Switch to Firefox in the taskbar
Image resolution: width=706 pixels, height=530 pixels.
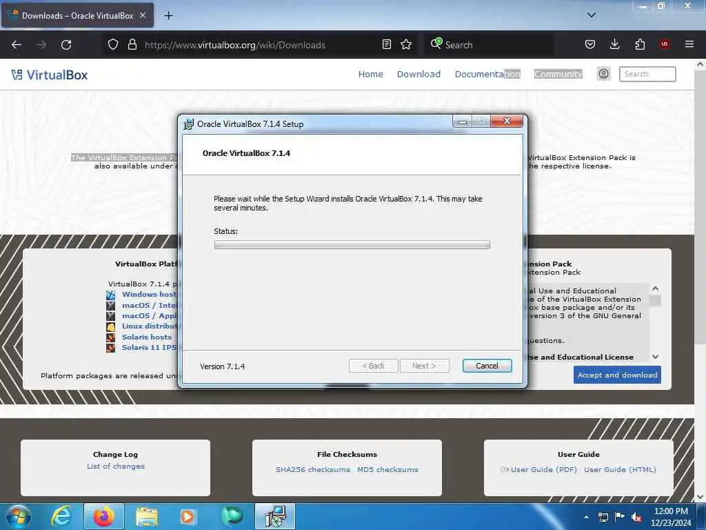pyautogui.click(x=104, y=516)
